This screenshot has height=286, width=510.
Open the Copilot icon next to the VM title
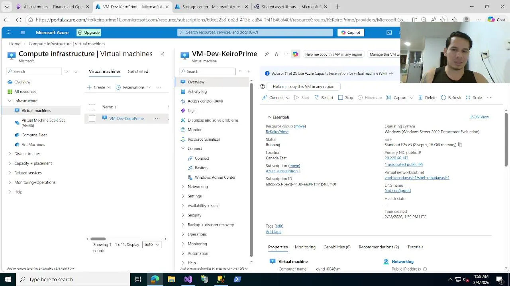[x=295, y=54]
